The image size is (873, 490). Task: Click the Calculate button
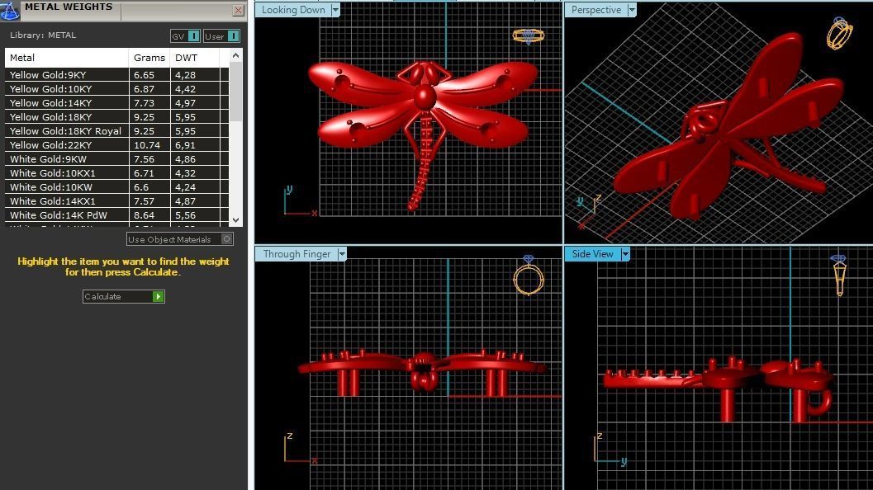point(124,296)
